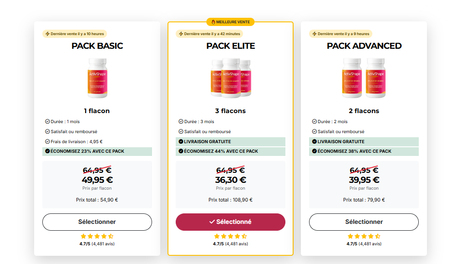Click the Pack Elite title heading
The width and height of the screenshot is (462, 264).
tap(230, 46)
